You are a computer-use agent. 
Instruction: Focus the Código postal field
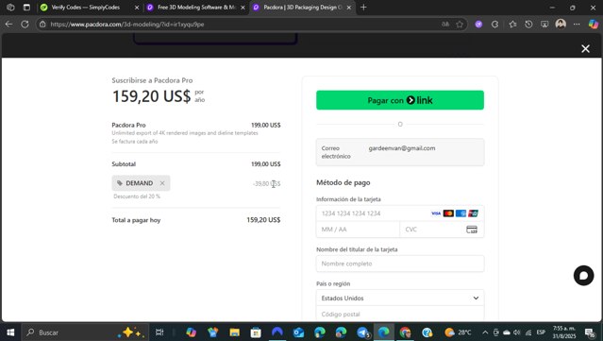(400, 314)
